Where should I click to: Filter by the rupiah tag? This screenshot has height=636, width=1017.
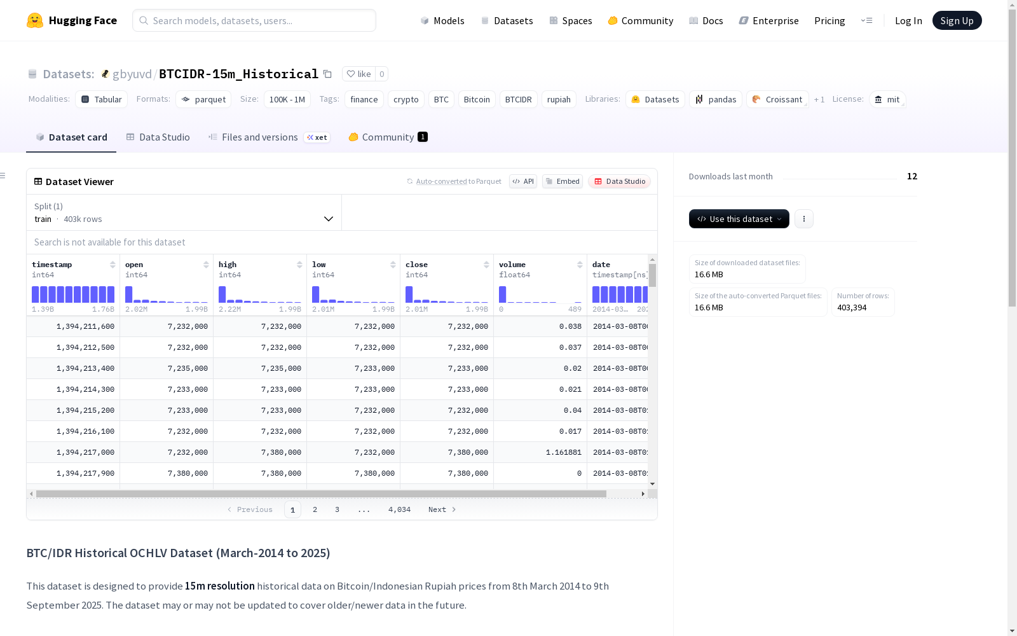coord(559,99)
